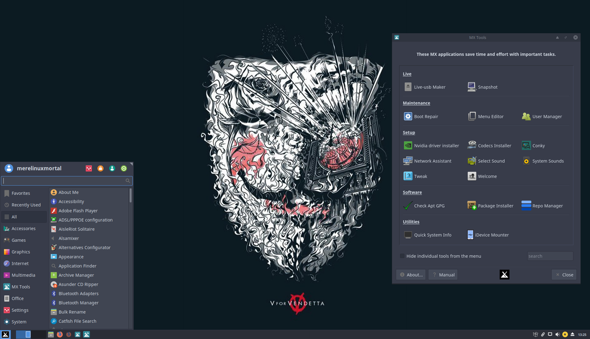Click the application menu search box
The image size is (590, 339).
click(64, 181)
